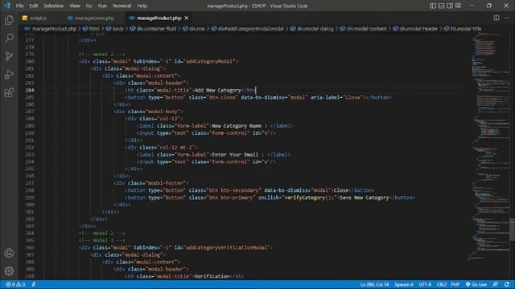Change indentation via Spaces: 4
The height and width of the screenshot is (289, 515).
coord(404,284)
